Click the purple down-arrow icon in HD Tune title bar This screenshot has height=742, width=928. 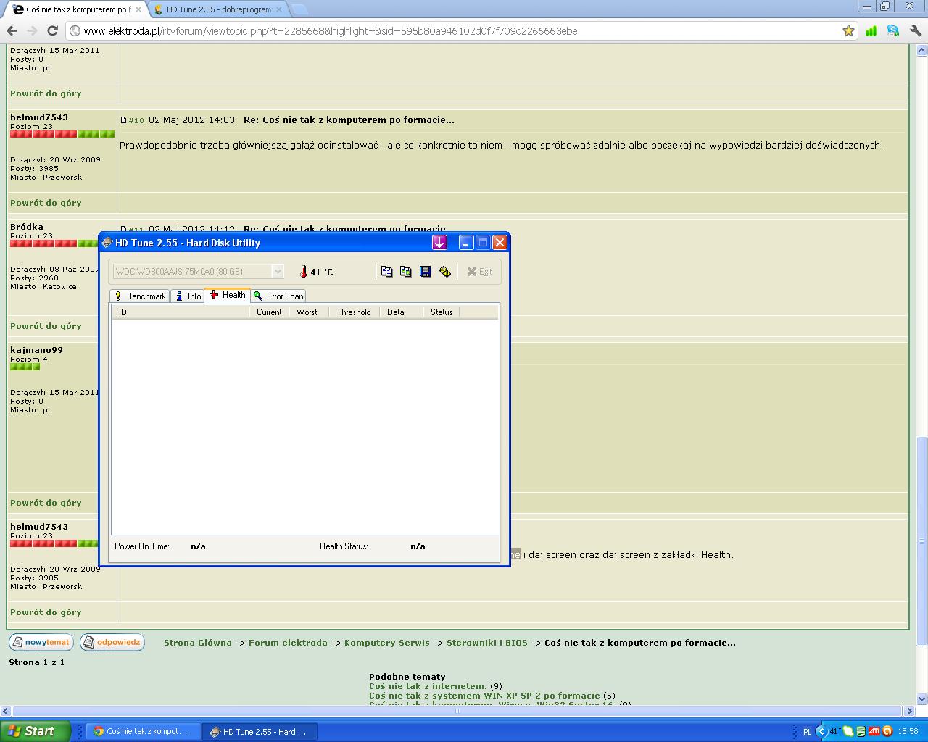pos(439,243)
